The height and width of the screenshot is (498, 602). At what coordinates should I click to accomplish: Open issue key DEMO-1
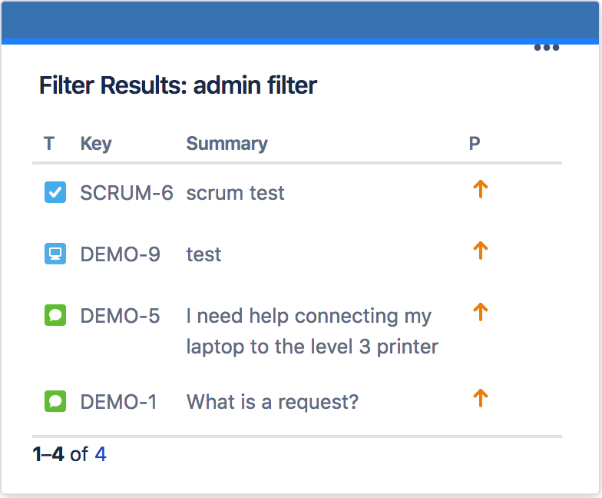[119, 401]
